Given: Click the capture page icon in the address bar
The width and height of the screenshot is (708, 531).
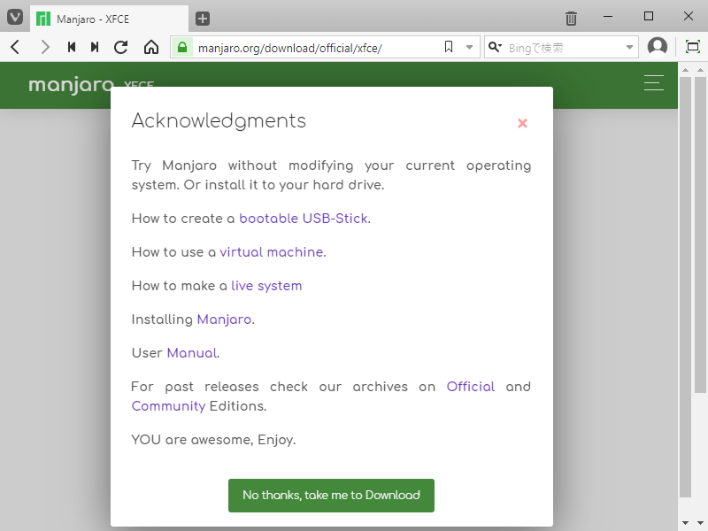Looking at the screenshot, I should 693,47.
